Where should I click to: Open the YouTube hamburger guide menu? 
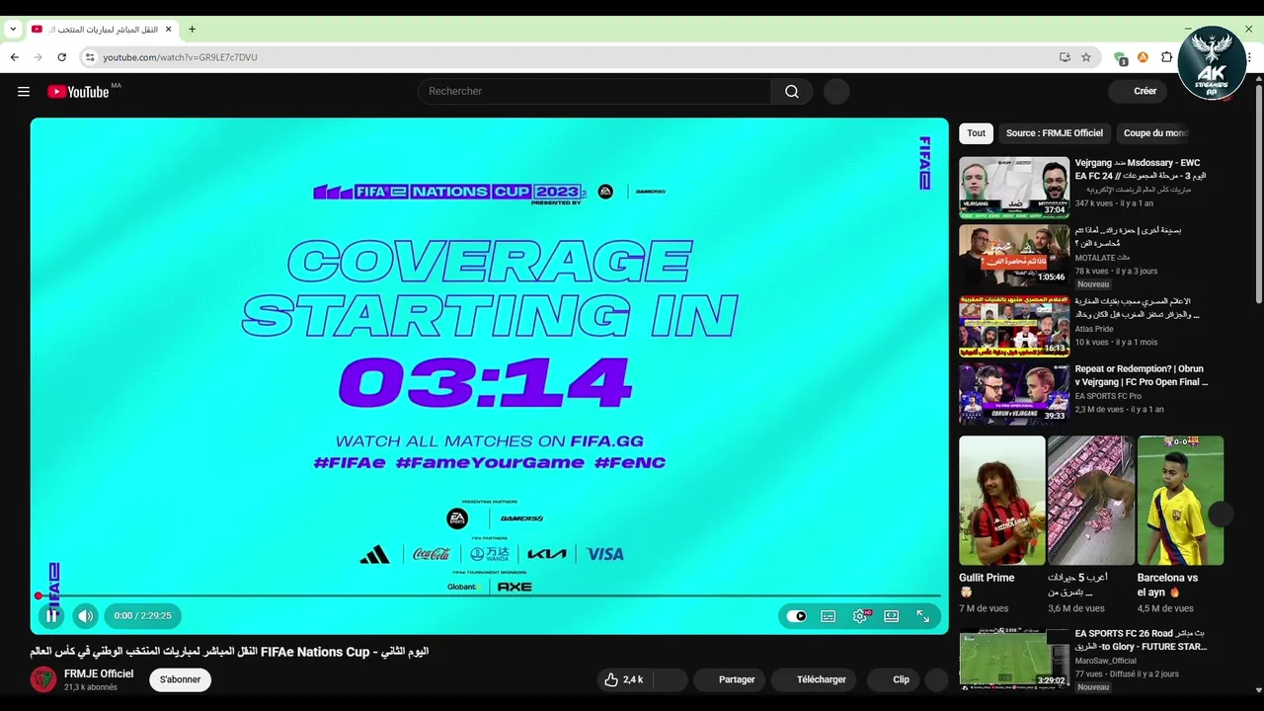24,91
